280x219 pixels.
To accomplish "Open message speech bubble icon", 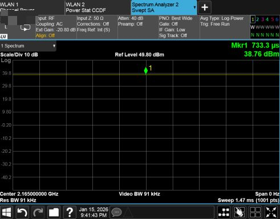I will click(x=116, y=212).
